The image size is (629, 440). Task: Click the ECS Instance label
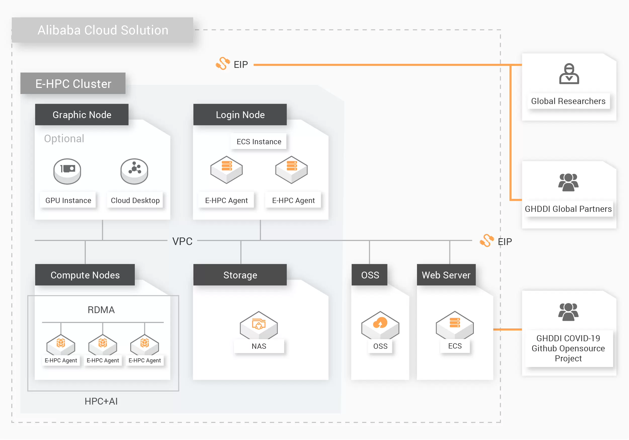click(x=259, y=141)
